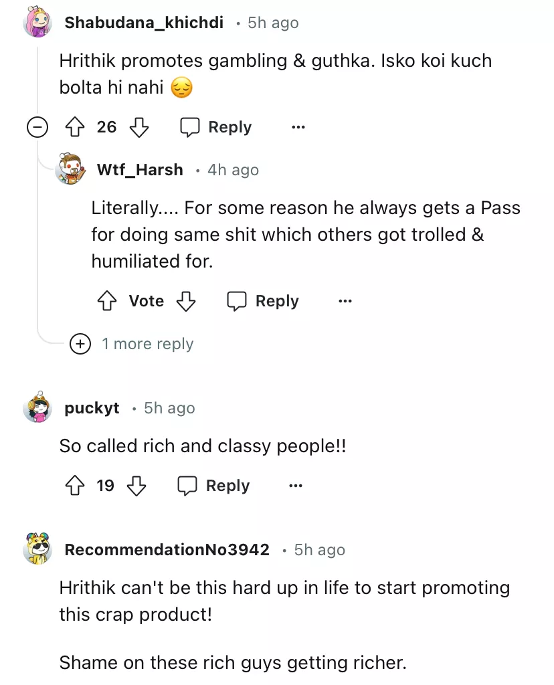Open more options on puckyt's comment
554x685 pixels.
296,486
